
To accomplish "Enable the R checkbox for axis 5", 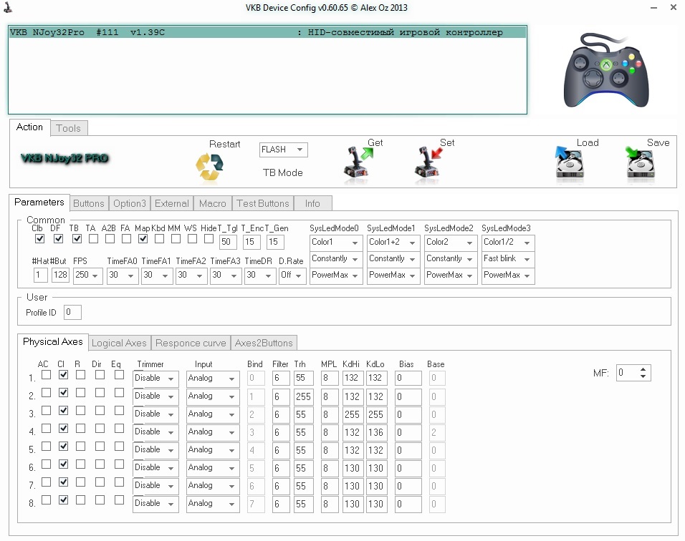I will 80,447.
